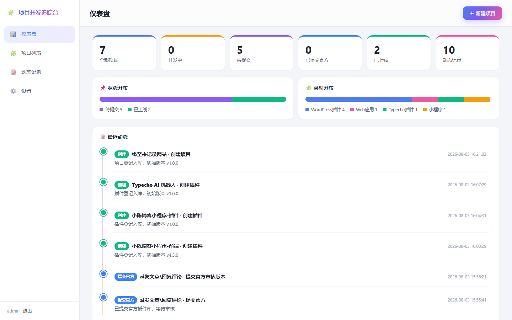Click the 仪表盘 chart icon in sidebar
The image size is (512, 320).
13,34
